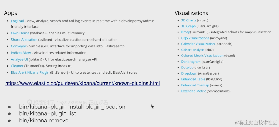Click the '(nreese)' author name
This screenshot has width=279, height=127.
pyautogui.click(x=216, y=85)
